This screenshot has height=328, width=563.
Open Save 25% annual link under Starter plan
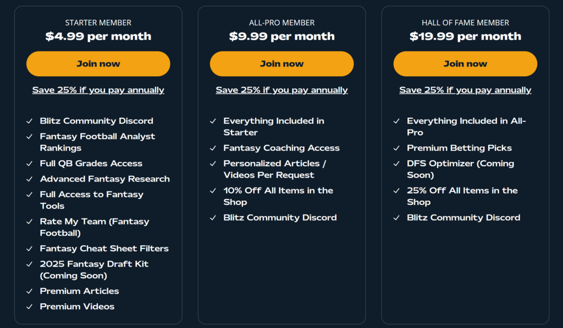[98, 89]
